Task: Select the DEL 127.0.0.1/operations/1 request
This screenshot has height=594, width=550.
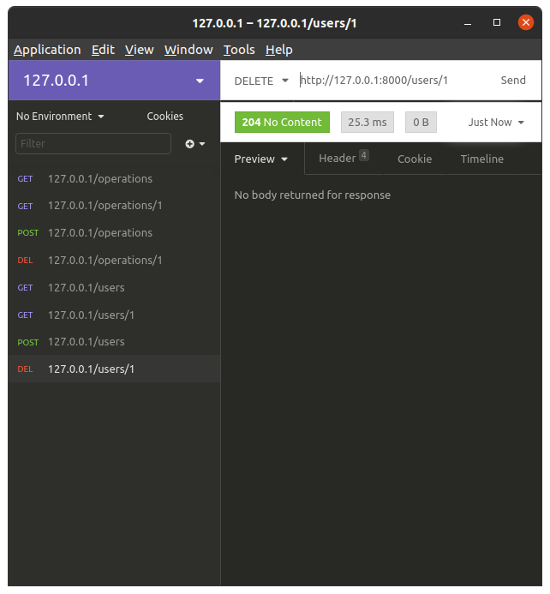Action: [114, 261]
